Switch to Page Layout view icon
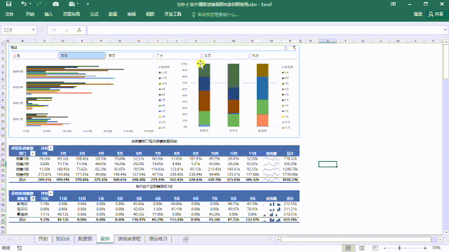Image resolution: width=449 pixels, height=252 pixels. 362,248
